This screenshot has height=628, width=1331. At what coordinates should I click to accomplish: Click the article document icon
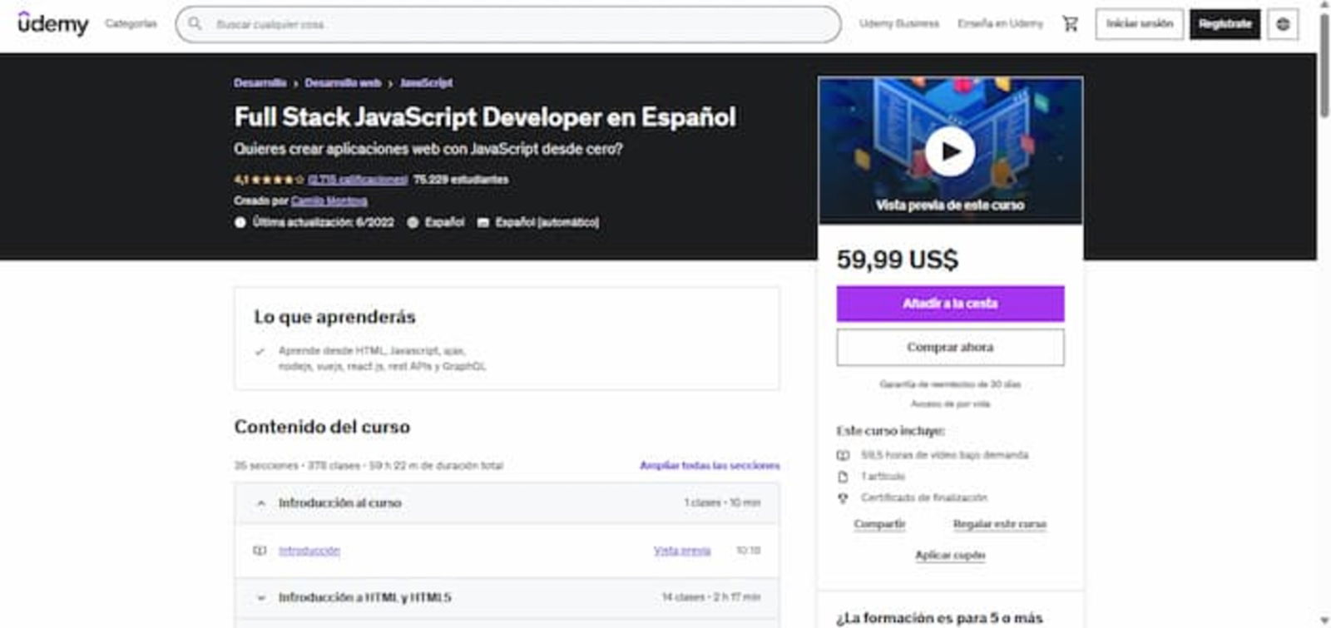click(843, 477)
